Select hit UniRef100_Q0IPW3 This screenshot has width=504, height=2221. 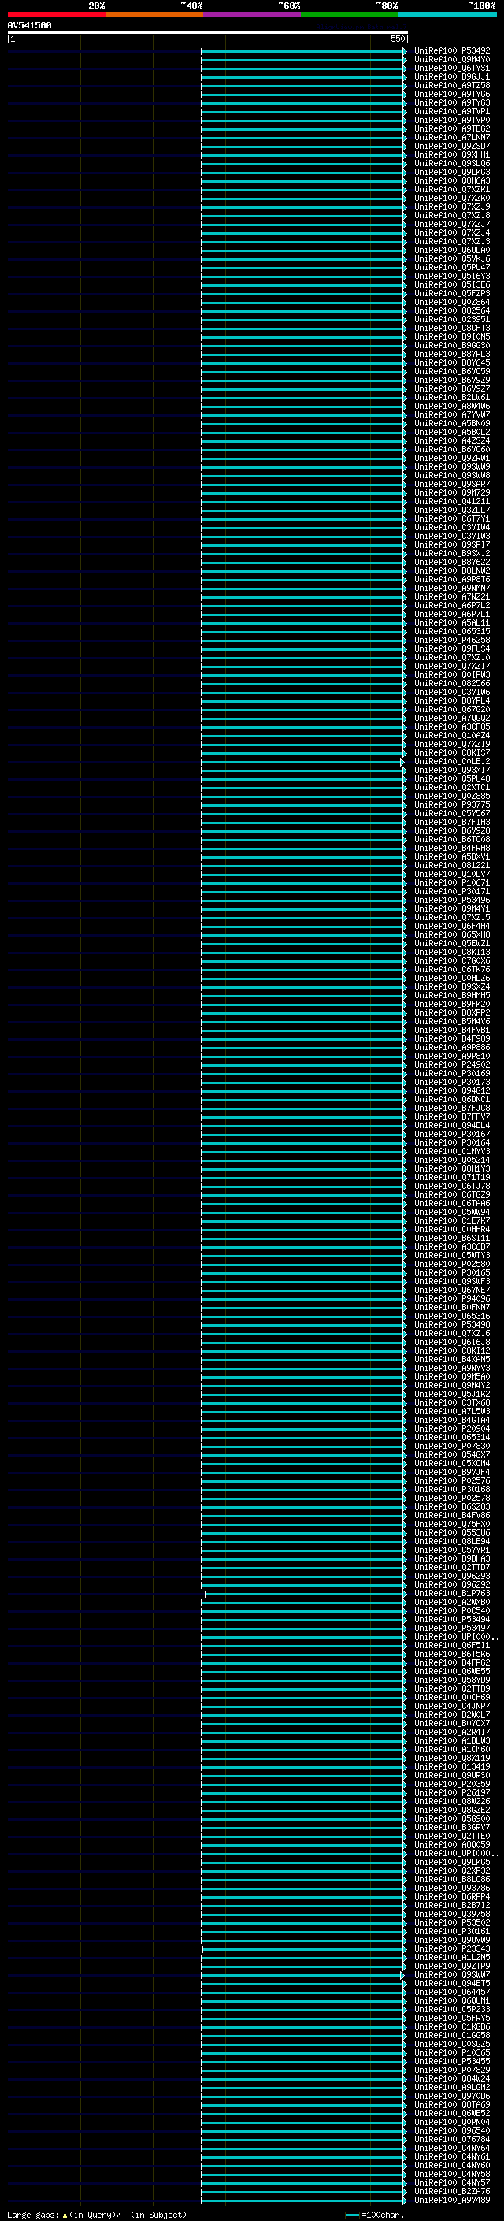pos(451,675)
